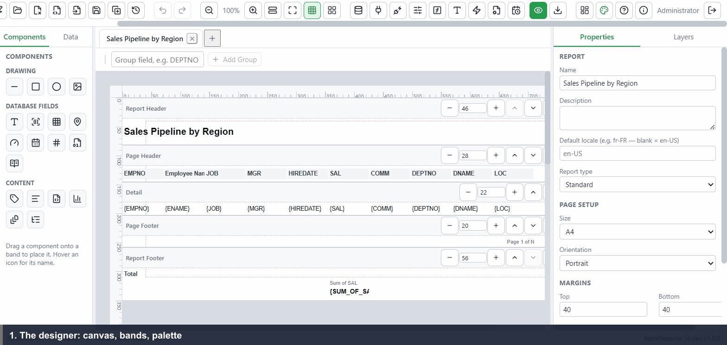Screen dimensions: 727x345
Task: Close the Sales Pipeline by Region tab
Action: pos(192,38)
